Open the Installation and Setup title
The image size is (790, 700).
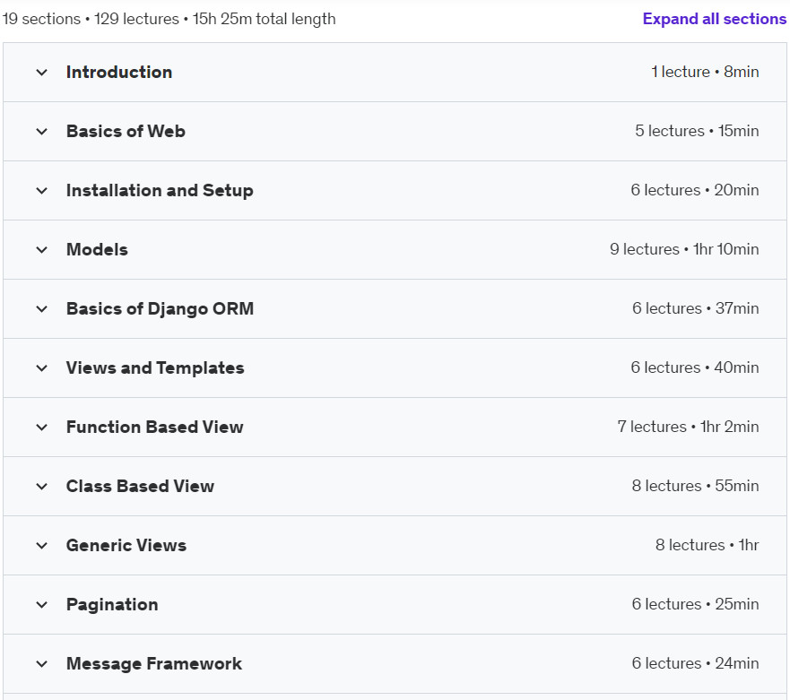tap(160, 190)
